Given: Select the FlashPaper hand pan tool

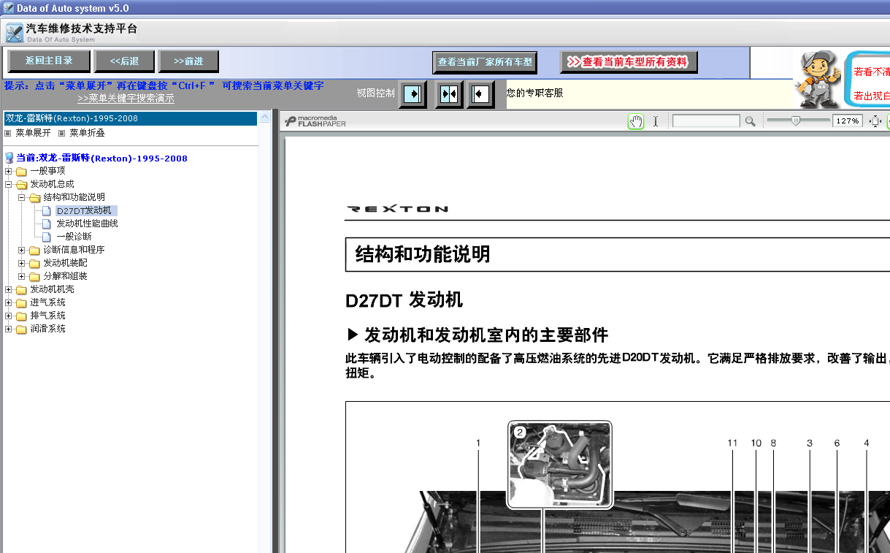Looking at the screenshot, I should tap(636, 121).
